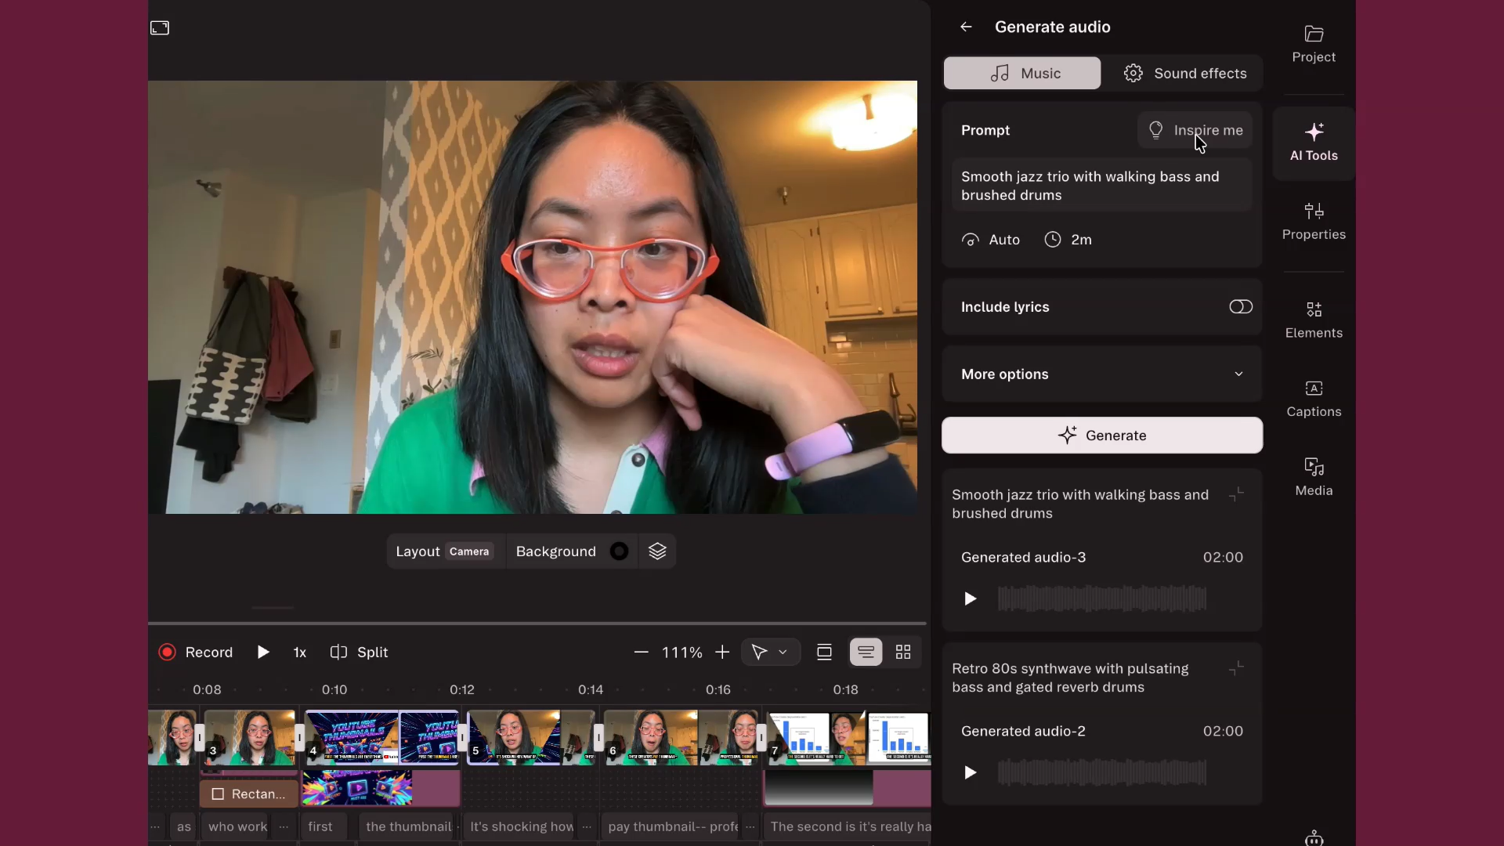Switch timeline to storyboard grid view
Viewport: 1504px width, 846px height.
(903, 653)
